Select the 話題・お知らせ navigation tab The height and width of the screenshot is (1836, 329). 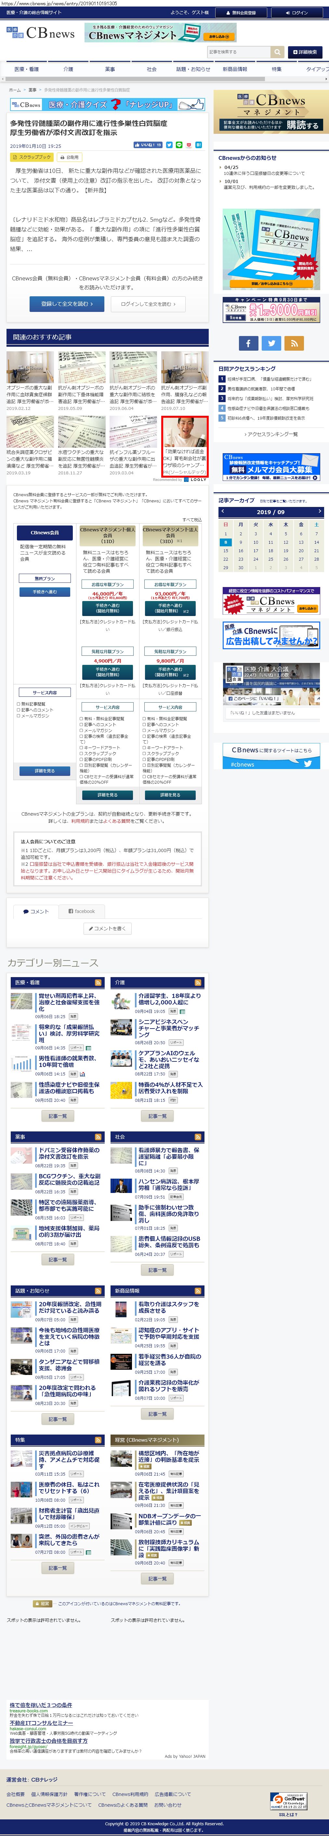193,69
